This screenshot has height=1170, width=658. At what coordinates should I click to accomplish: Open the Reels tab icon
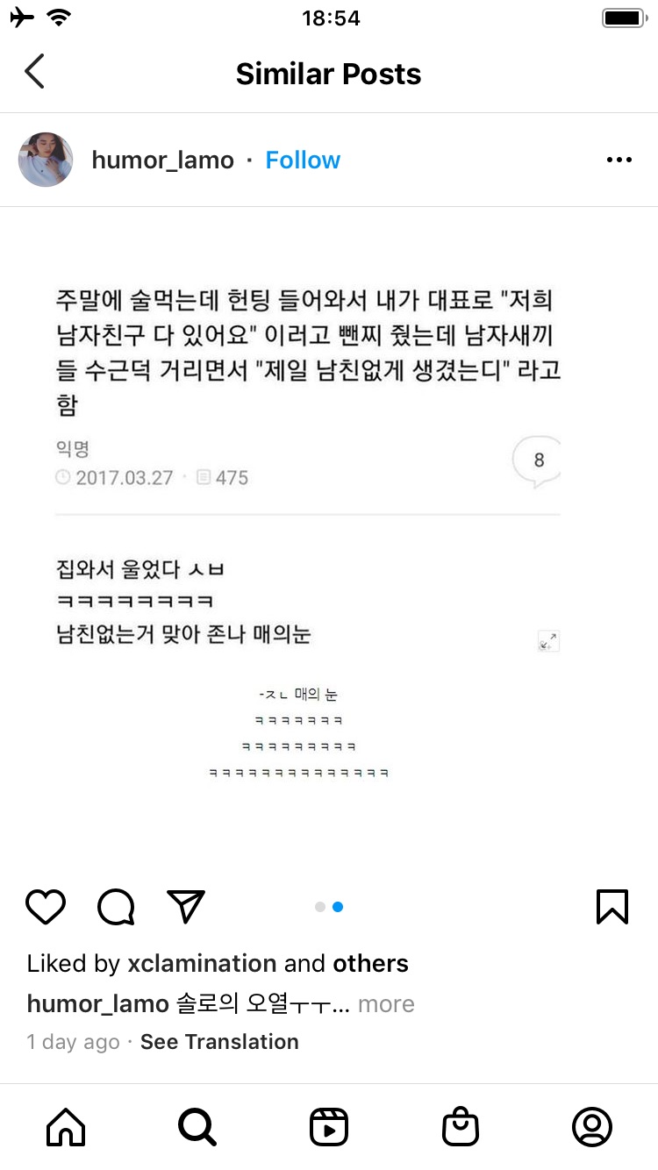(329, 1127)
